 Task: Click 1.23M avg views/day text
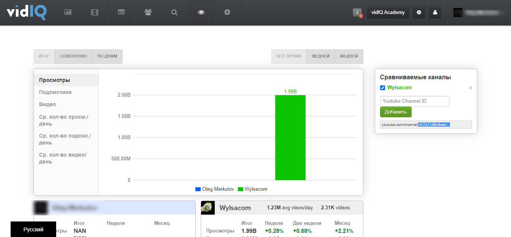pos(290,208)
